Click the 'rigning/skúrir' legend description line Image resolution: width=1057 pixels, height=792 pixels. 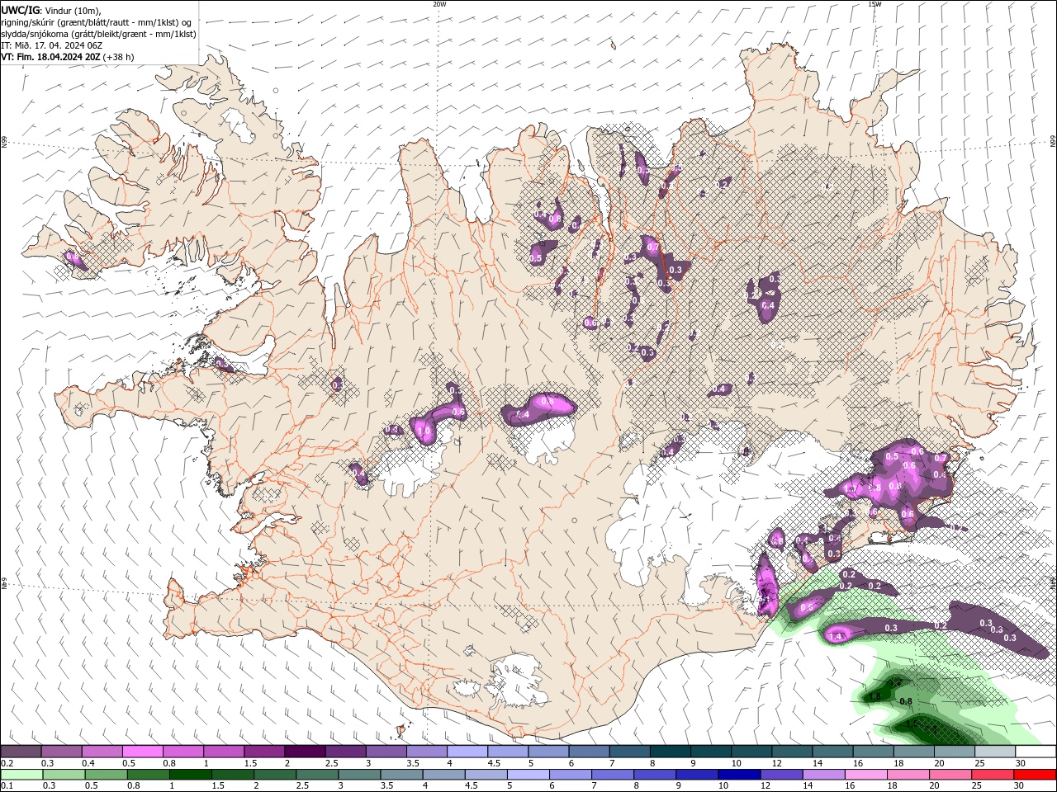point(95,22)
